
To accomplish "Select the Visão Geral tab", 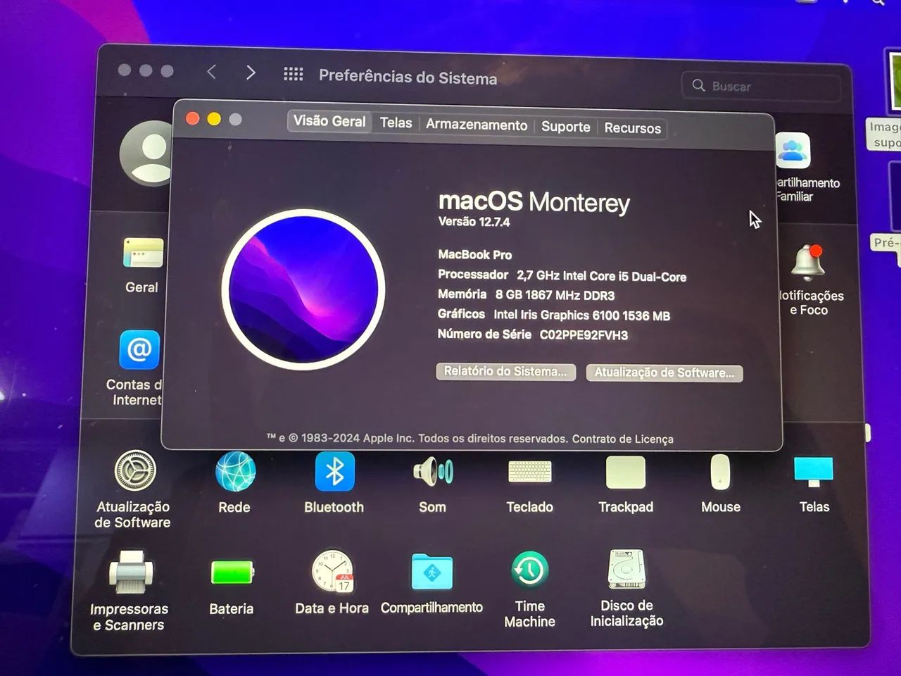I will [x=329, y=121].
